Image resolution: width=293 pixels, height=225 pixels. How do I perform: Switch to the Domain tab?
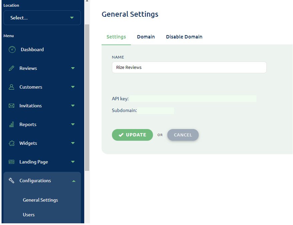(146, 37)
